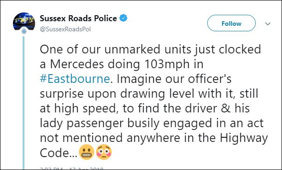Click the word 'Code...' before the emojis
This screenshot has width=282, height=170.
tap(59, 153)
